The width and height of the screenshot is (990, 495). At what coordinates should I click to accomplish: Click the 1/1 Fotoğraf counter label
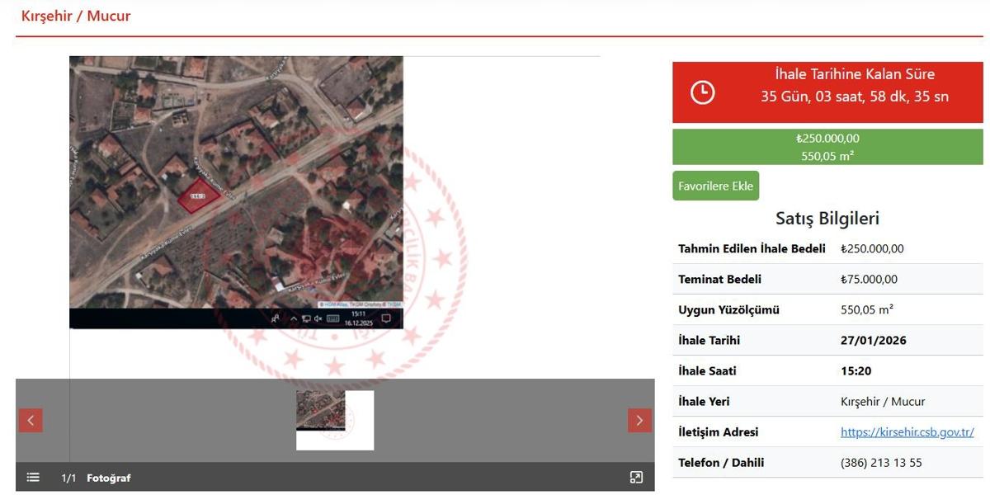(x=96, y=478)
